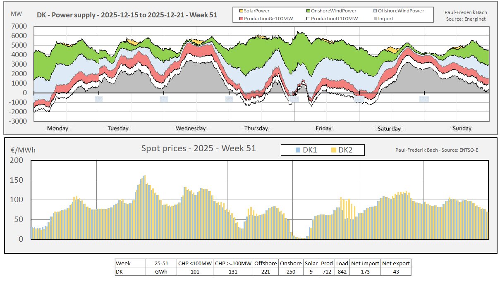
Task: Select the Offshore value 221 table cell
Action: (x=266, y=271)
